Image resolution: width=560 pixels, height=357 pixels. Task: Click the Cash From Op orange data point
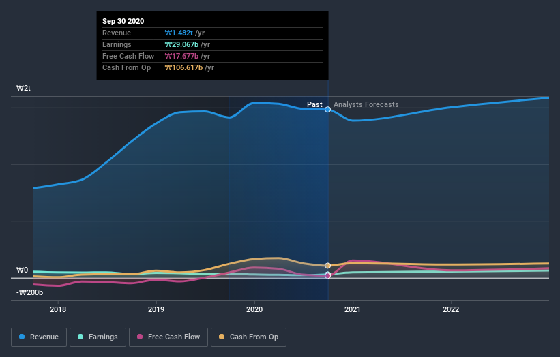327,265
